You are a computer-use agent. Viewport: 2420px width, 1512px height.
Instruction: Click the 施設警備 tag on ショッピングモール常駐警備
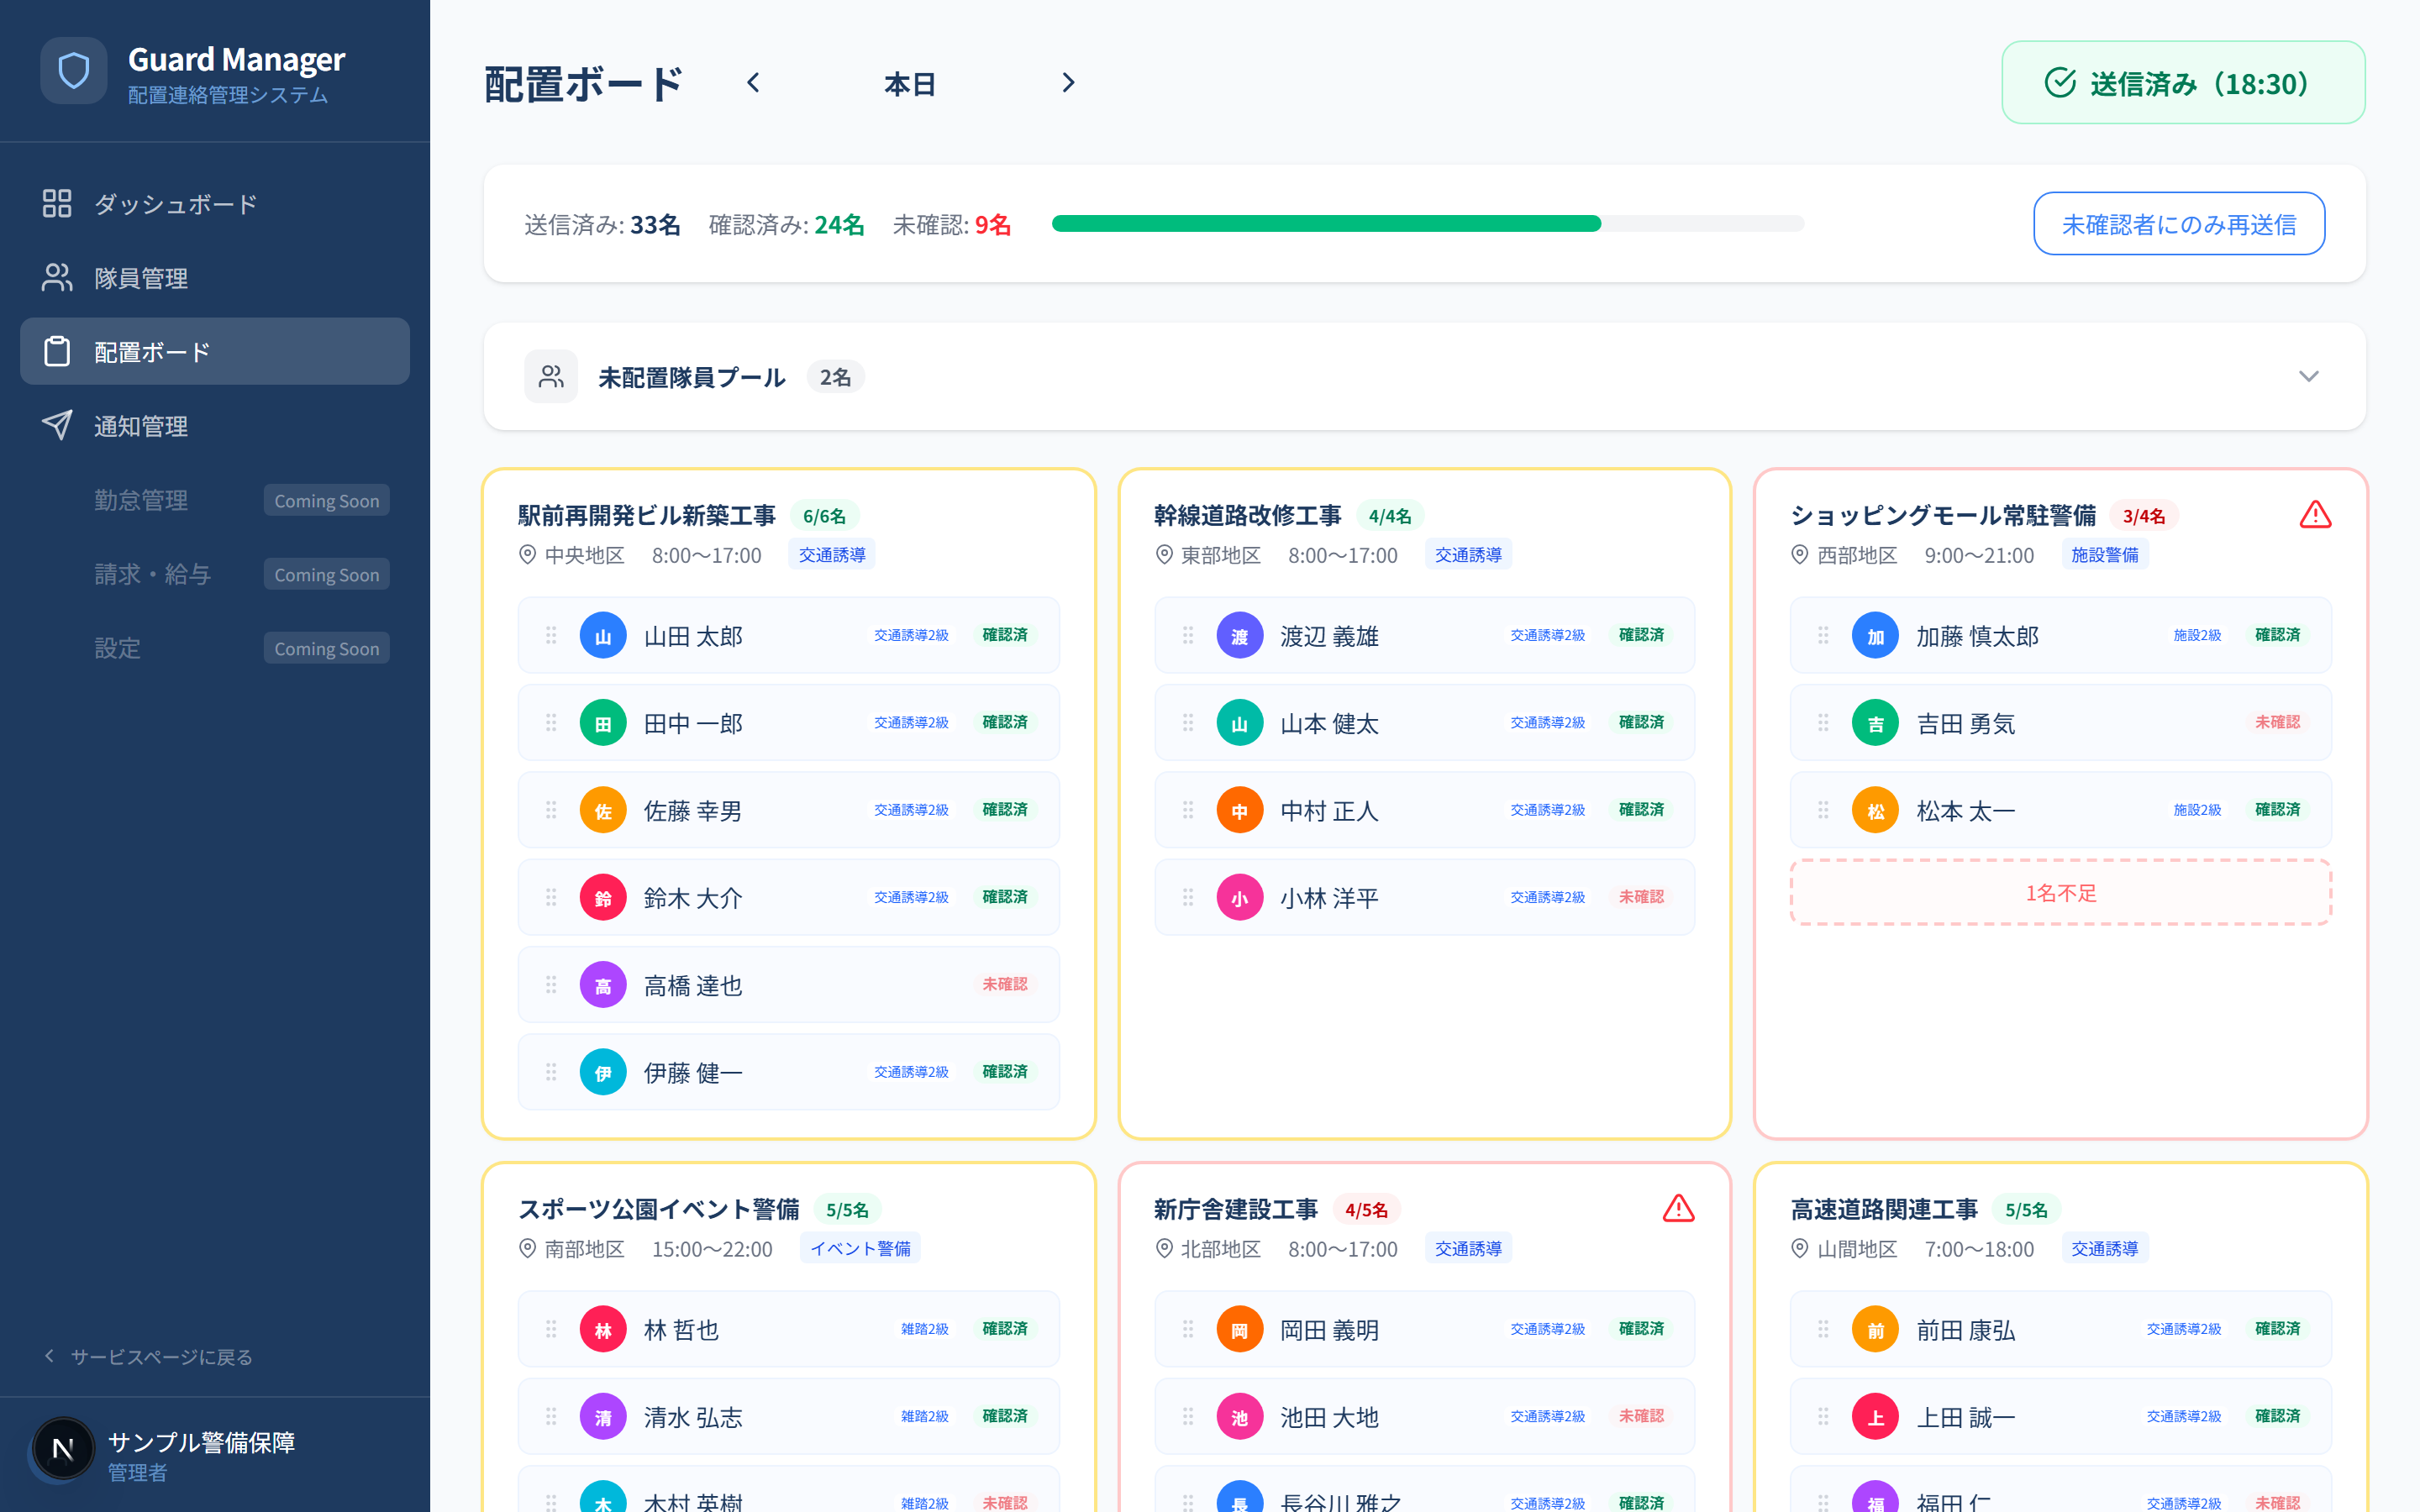(2104, 555)
